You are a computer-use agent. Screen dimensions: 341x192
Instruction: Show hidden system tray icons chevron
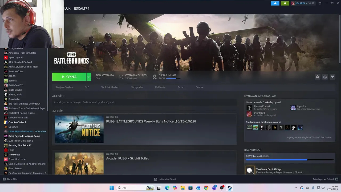pos(296,188)
